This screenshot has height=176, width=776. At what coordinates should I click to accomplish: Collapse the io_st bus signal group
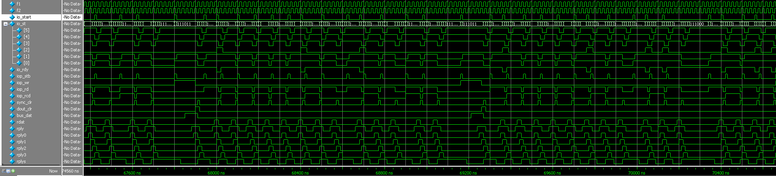point(5,24)
